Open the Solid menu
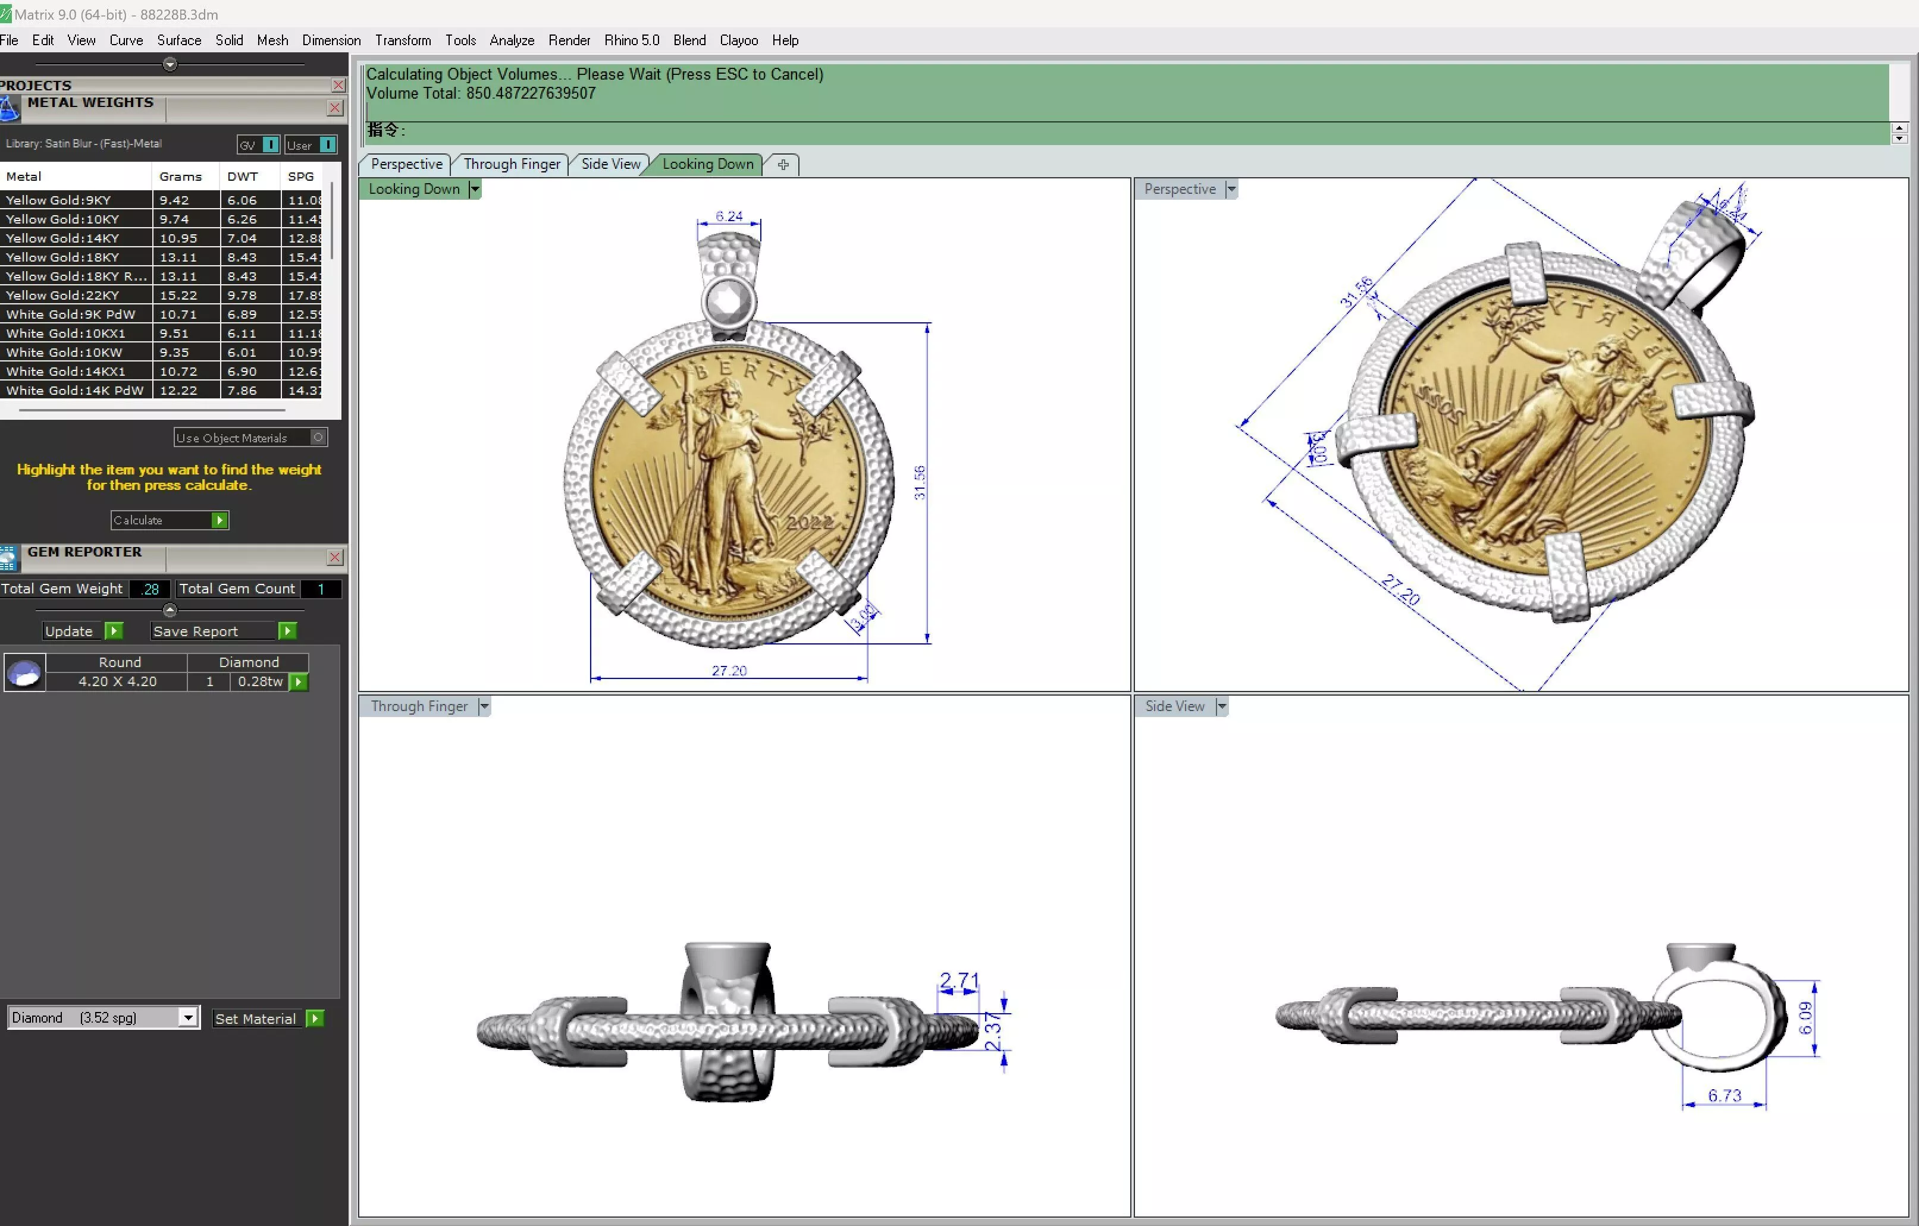The height and width of the screenshot is (1226, 1919). coord(230,40)
